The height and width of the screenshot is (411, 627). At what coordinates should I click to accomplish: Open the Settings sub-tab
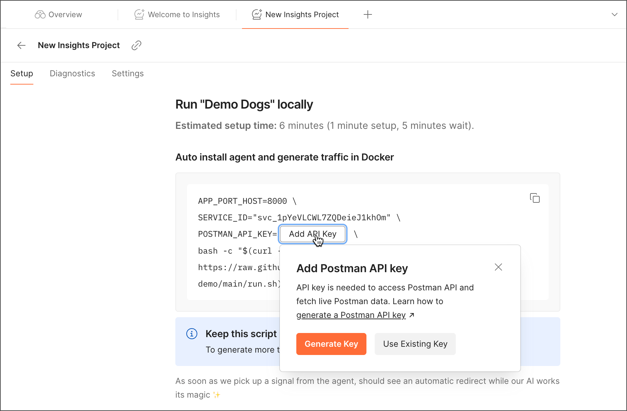pyautogui.click(x=128, y=74)
